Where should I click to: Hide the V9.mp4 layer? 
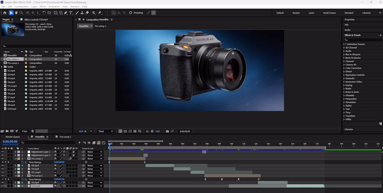[3, 183]
